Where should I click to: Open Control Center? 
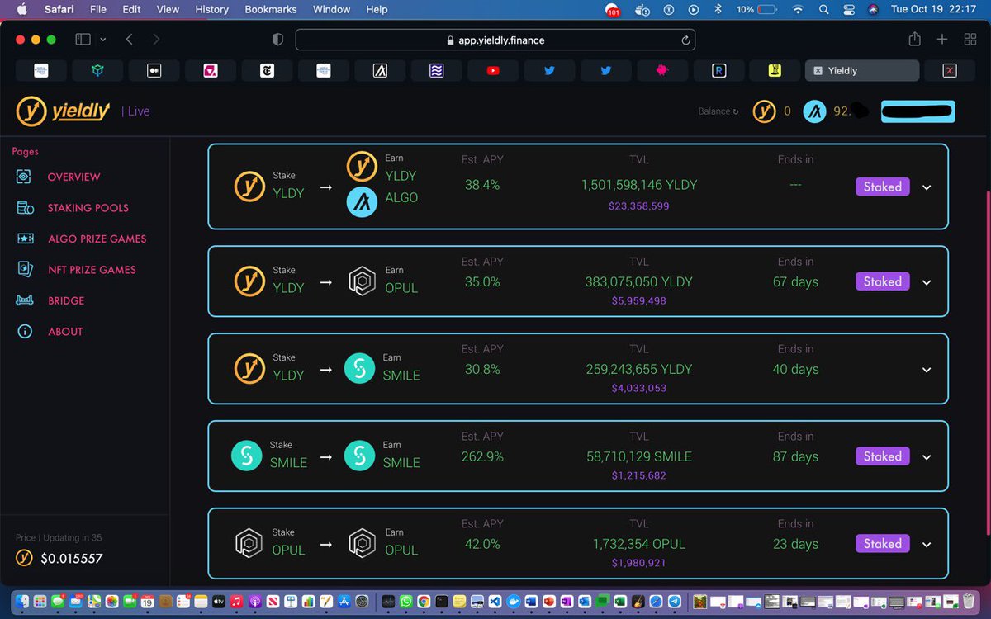(x=848, y=9)
